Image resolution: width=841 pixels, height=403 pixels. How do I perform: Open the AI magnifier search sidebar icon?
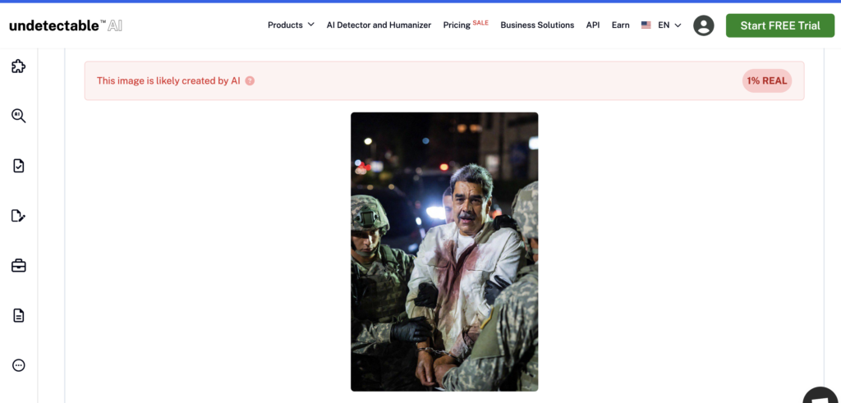click(x=18, y=116)
